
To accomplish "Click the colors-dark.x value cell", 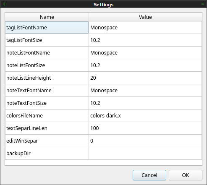I will pos(145,116).
